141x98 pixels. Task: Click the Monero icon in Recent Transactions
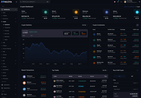(x=24, y=83)
